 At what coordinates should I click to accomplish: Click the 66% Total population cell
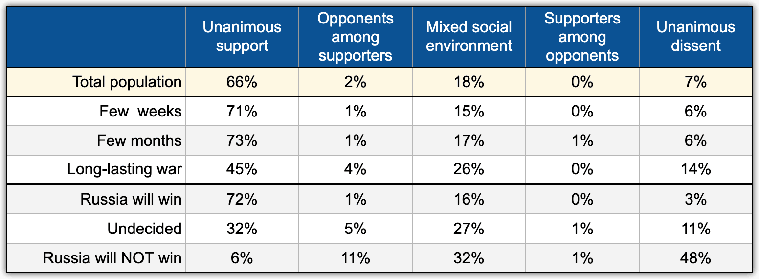pyautogui.click(x=242, y=82)
